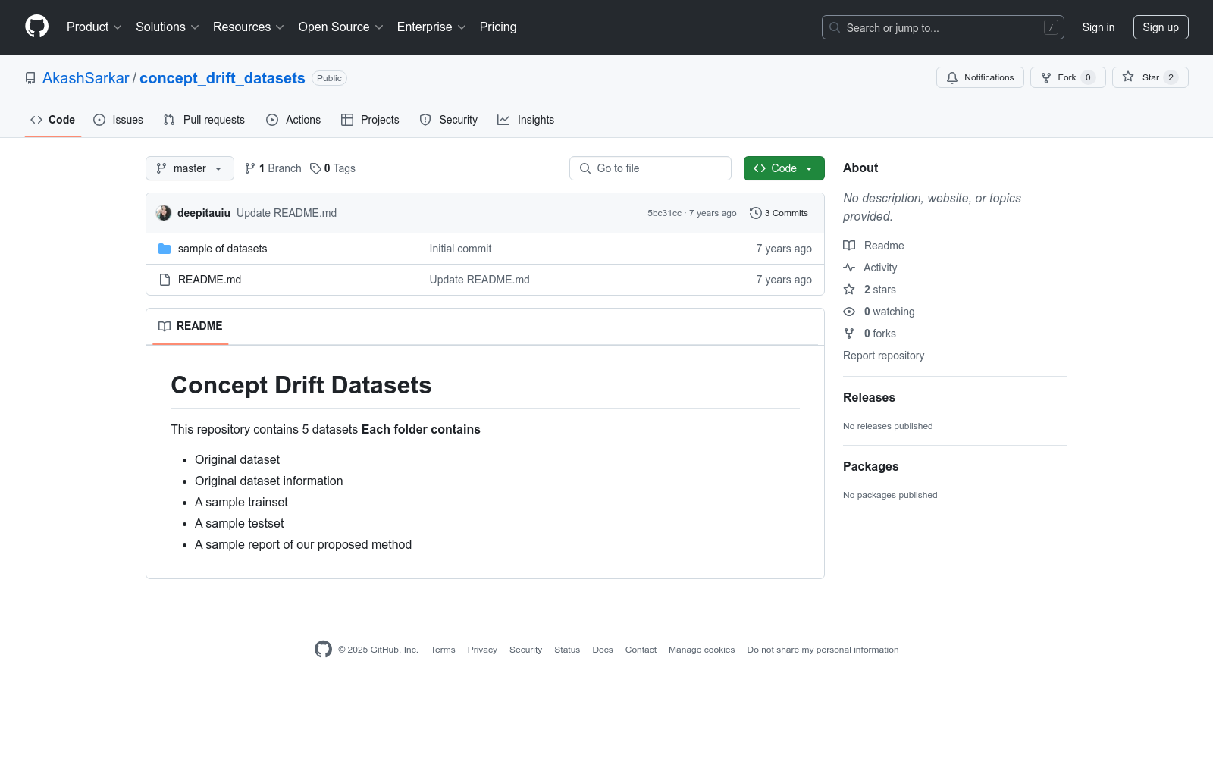Click the 7 years ago timestamp for README.md

click(784, 280)
